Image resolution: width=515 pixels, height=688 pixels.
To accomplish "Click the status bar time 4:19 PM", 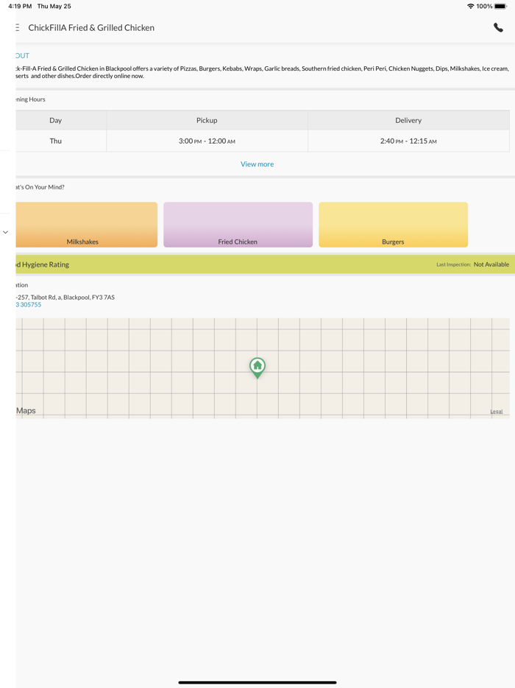I will pyautogui.click(x=20, y=6).
